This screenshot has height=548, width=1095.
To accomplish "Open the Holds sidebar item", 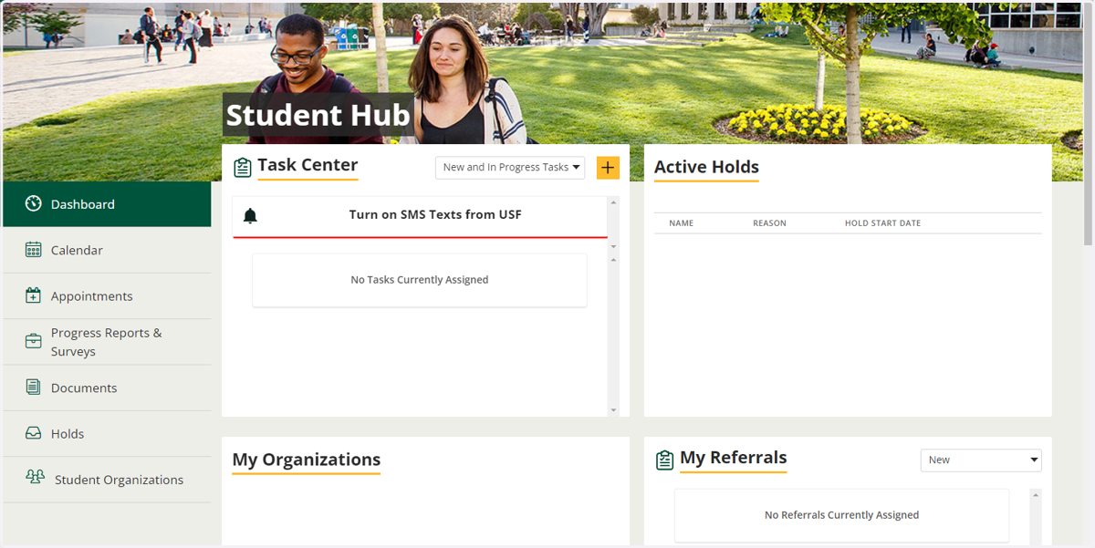I will pos(107,434).
